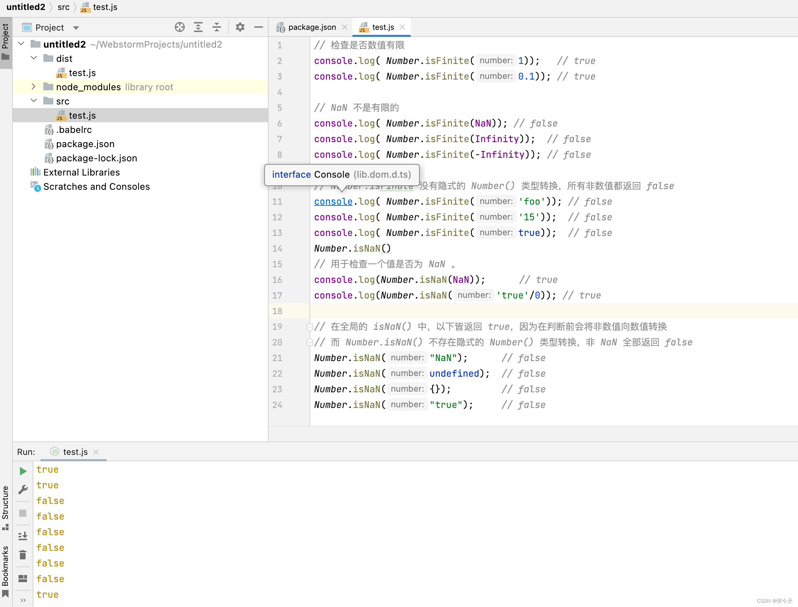
Task: Click Infinity argument on line 7
Action: click(x=497, y=139)
